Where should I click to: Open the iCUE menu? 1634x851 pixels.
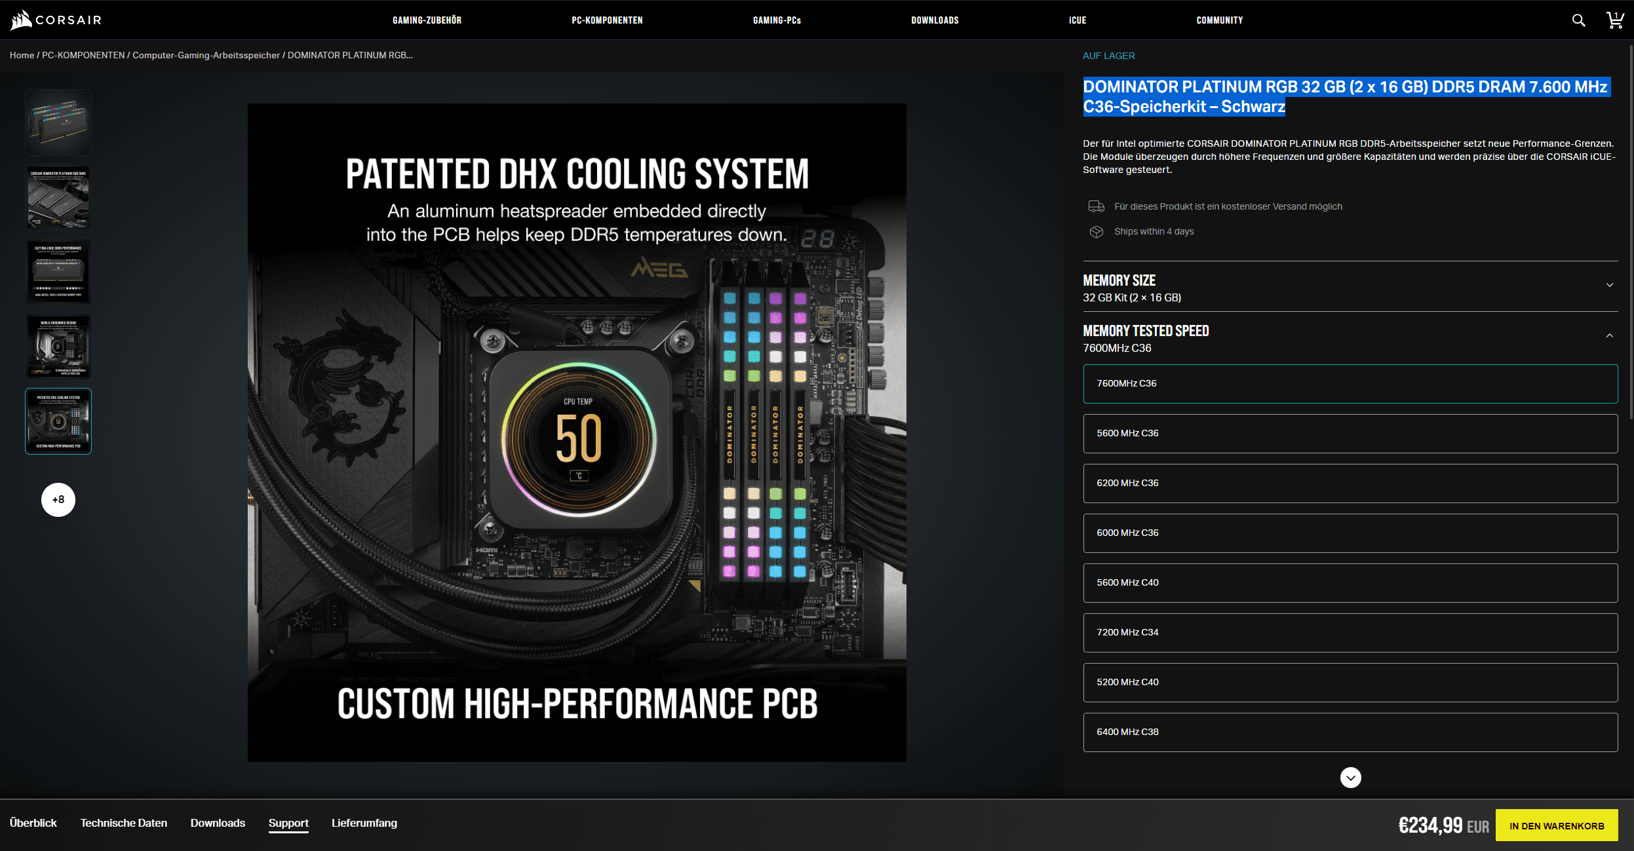1078,20
